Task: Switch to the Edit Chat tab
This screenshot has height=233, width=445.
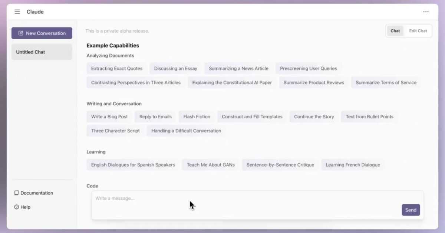Action: pos(418,31)
